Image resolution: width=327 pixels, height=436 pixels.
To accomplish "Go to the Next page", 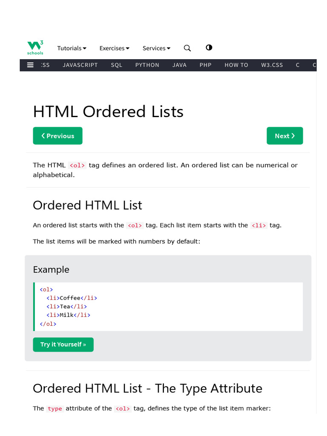I will pos(285,136).
